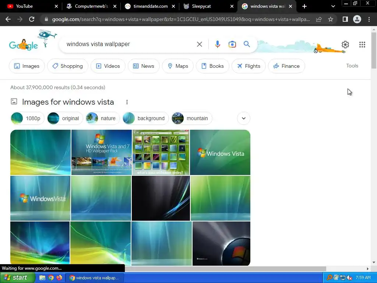
Task: Select the original image chip
Action: (65, 118)
